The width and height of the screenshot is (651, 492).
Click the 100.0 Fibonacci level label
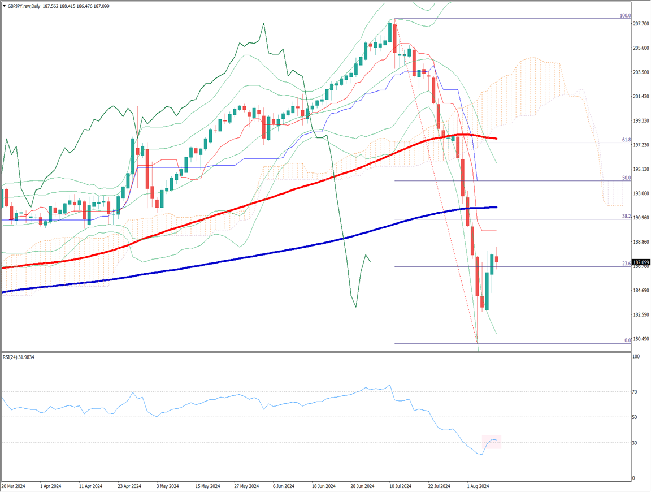[625, 16]
